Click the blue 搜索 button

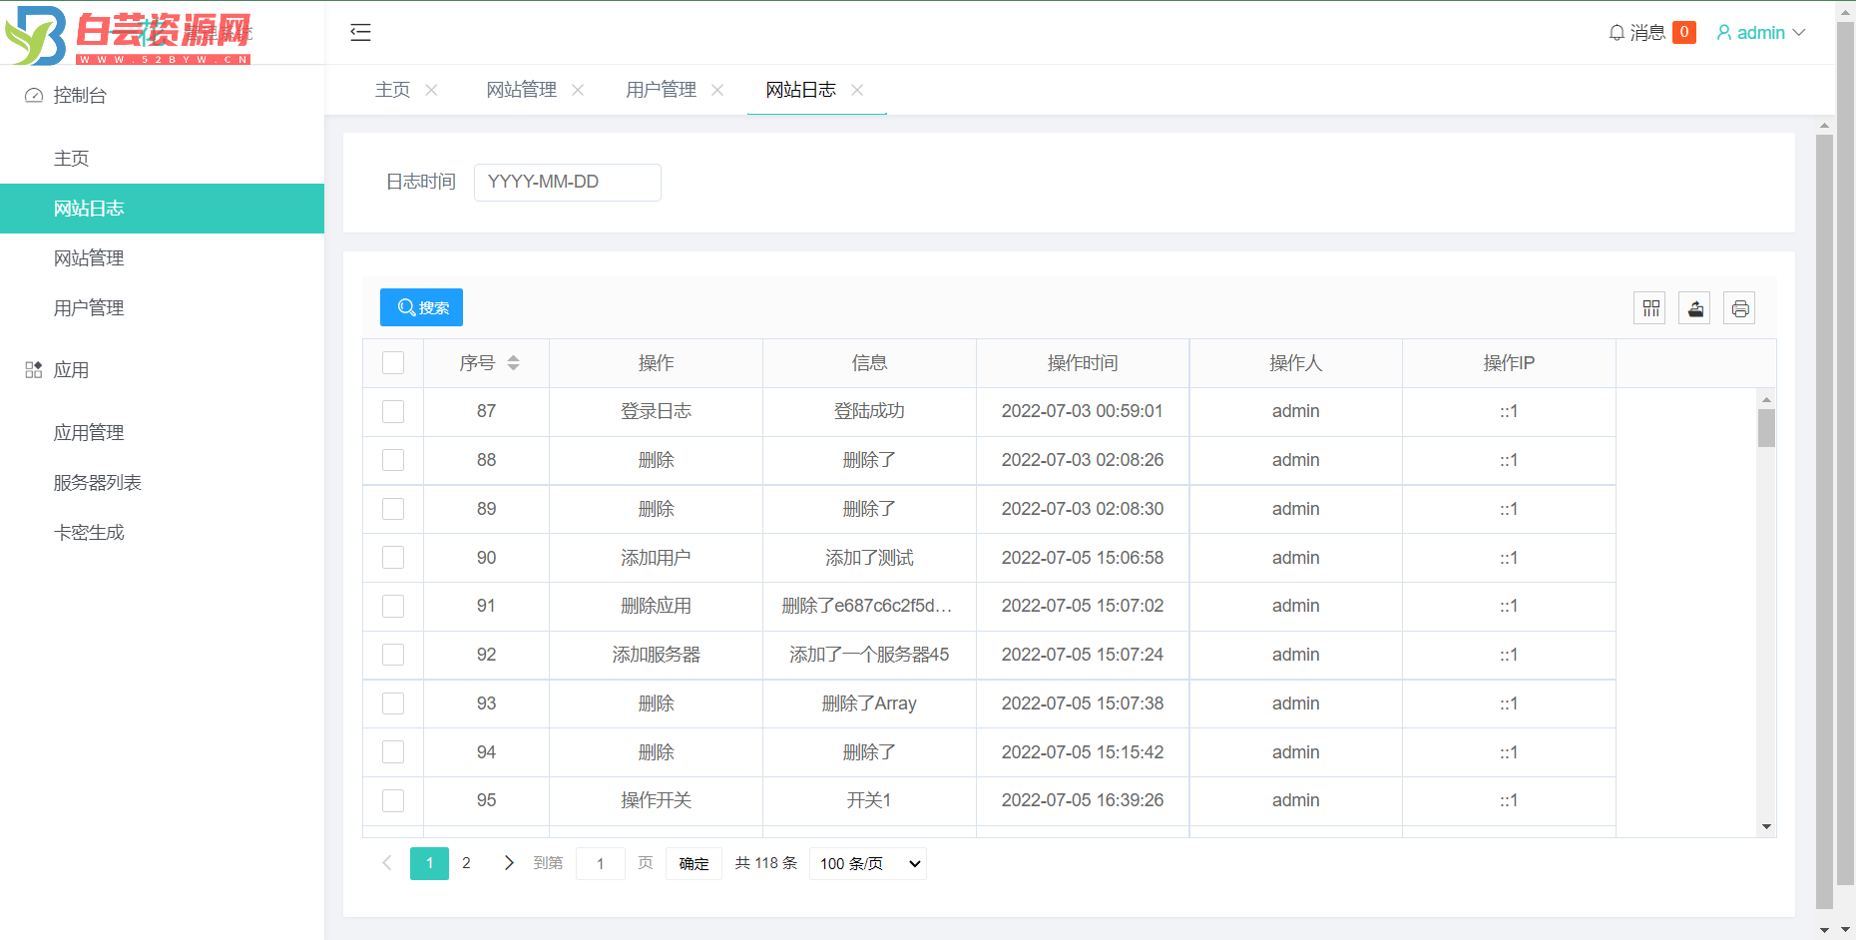click(421, 307)
